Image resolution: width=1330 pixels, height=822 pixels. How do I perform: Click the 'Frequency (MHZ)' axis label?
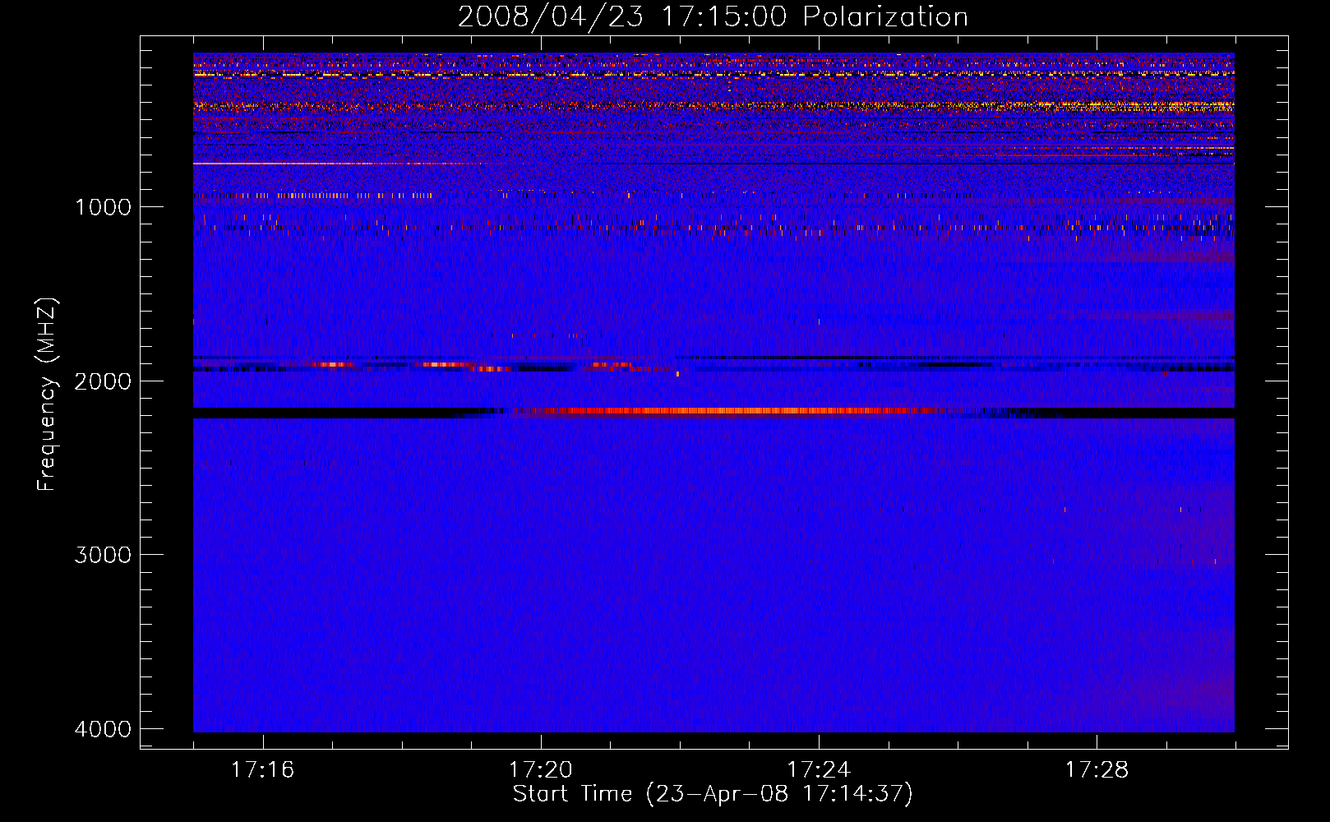click(47, 395)
